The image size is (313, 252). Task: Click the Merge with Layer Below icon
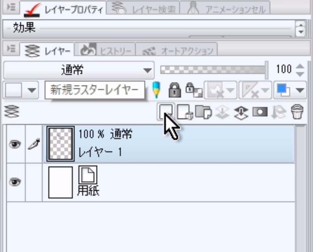[x=241, y=112]
